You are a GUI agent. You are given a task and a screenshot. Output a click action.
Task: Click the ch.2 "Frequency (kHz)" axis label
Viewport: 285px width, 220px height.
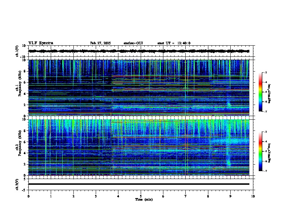coord(20,143)
